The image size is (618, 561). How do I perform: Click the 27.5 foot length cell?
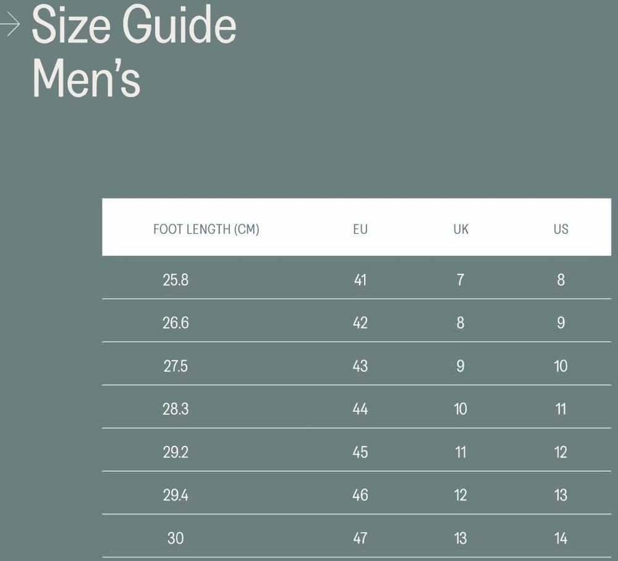tap(176, 366)
